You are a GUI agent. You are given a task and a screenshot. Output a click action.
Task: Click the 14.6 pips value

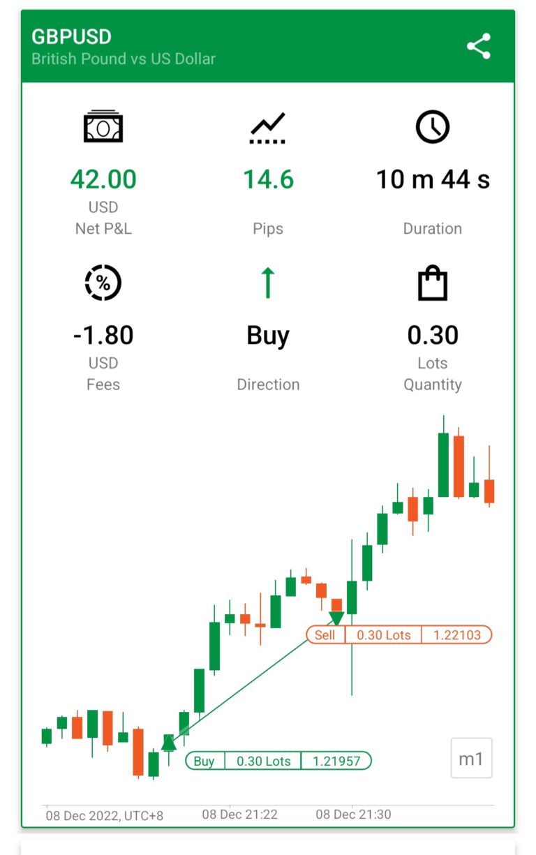268,179
